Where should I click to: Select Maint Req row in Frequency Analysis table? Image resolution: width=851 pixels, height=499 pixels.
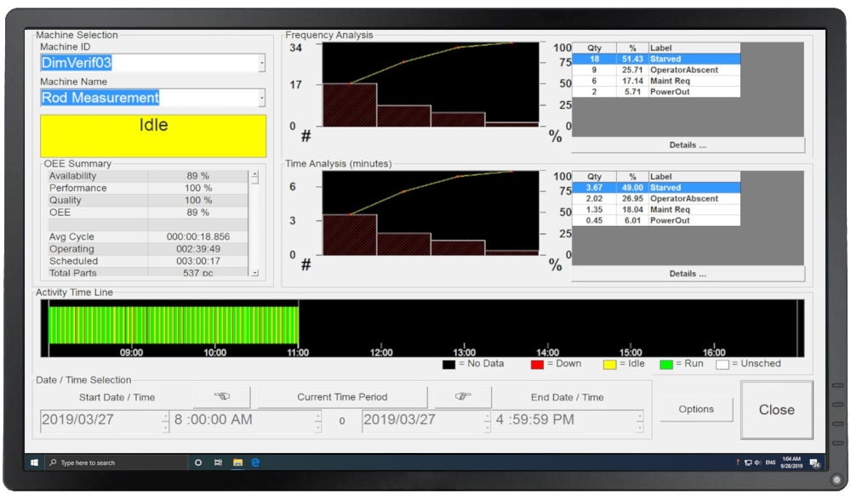(x=656, y=81)
